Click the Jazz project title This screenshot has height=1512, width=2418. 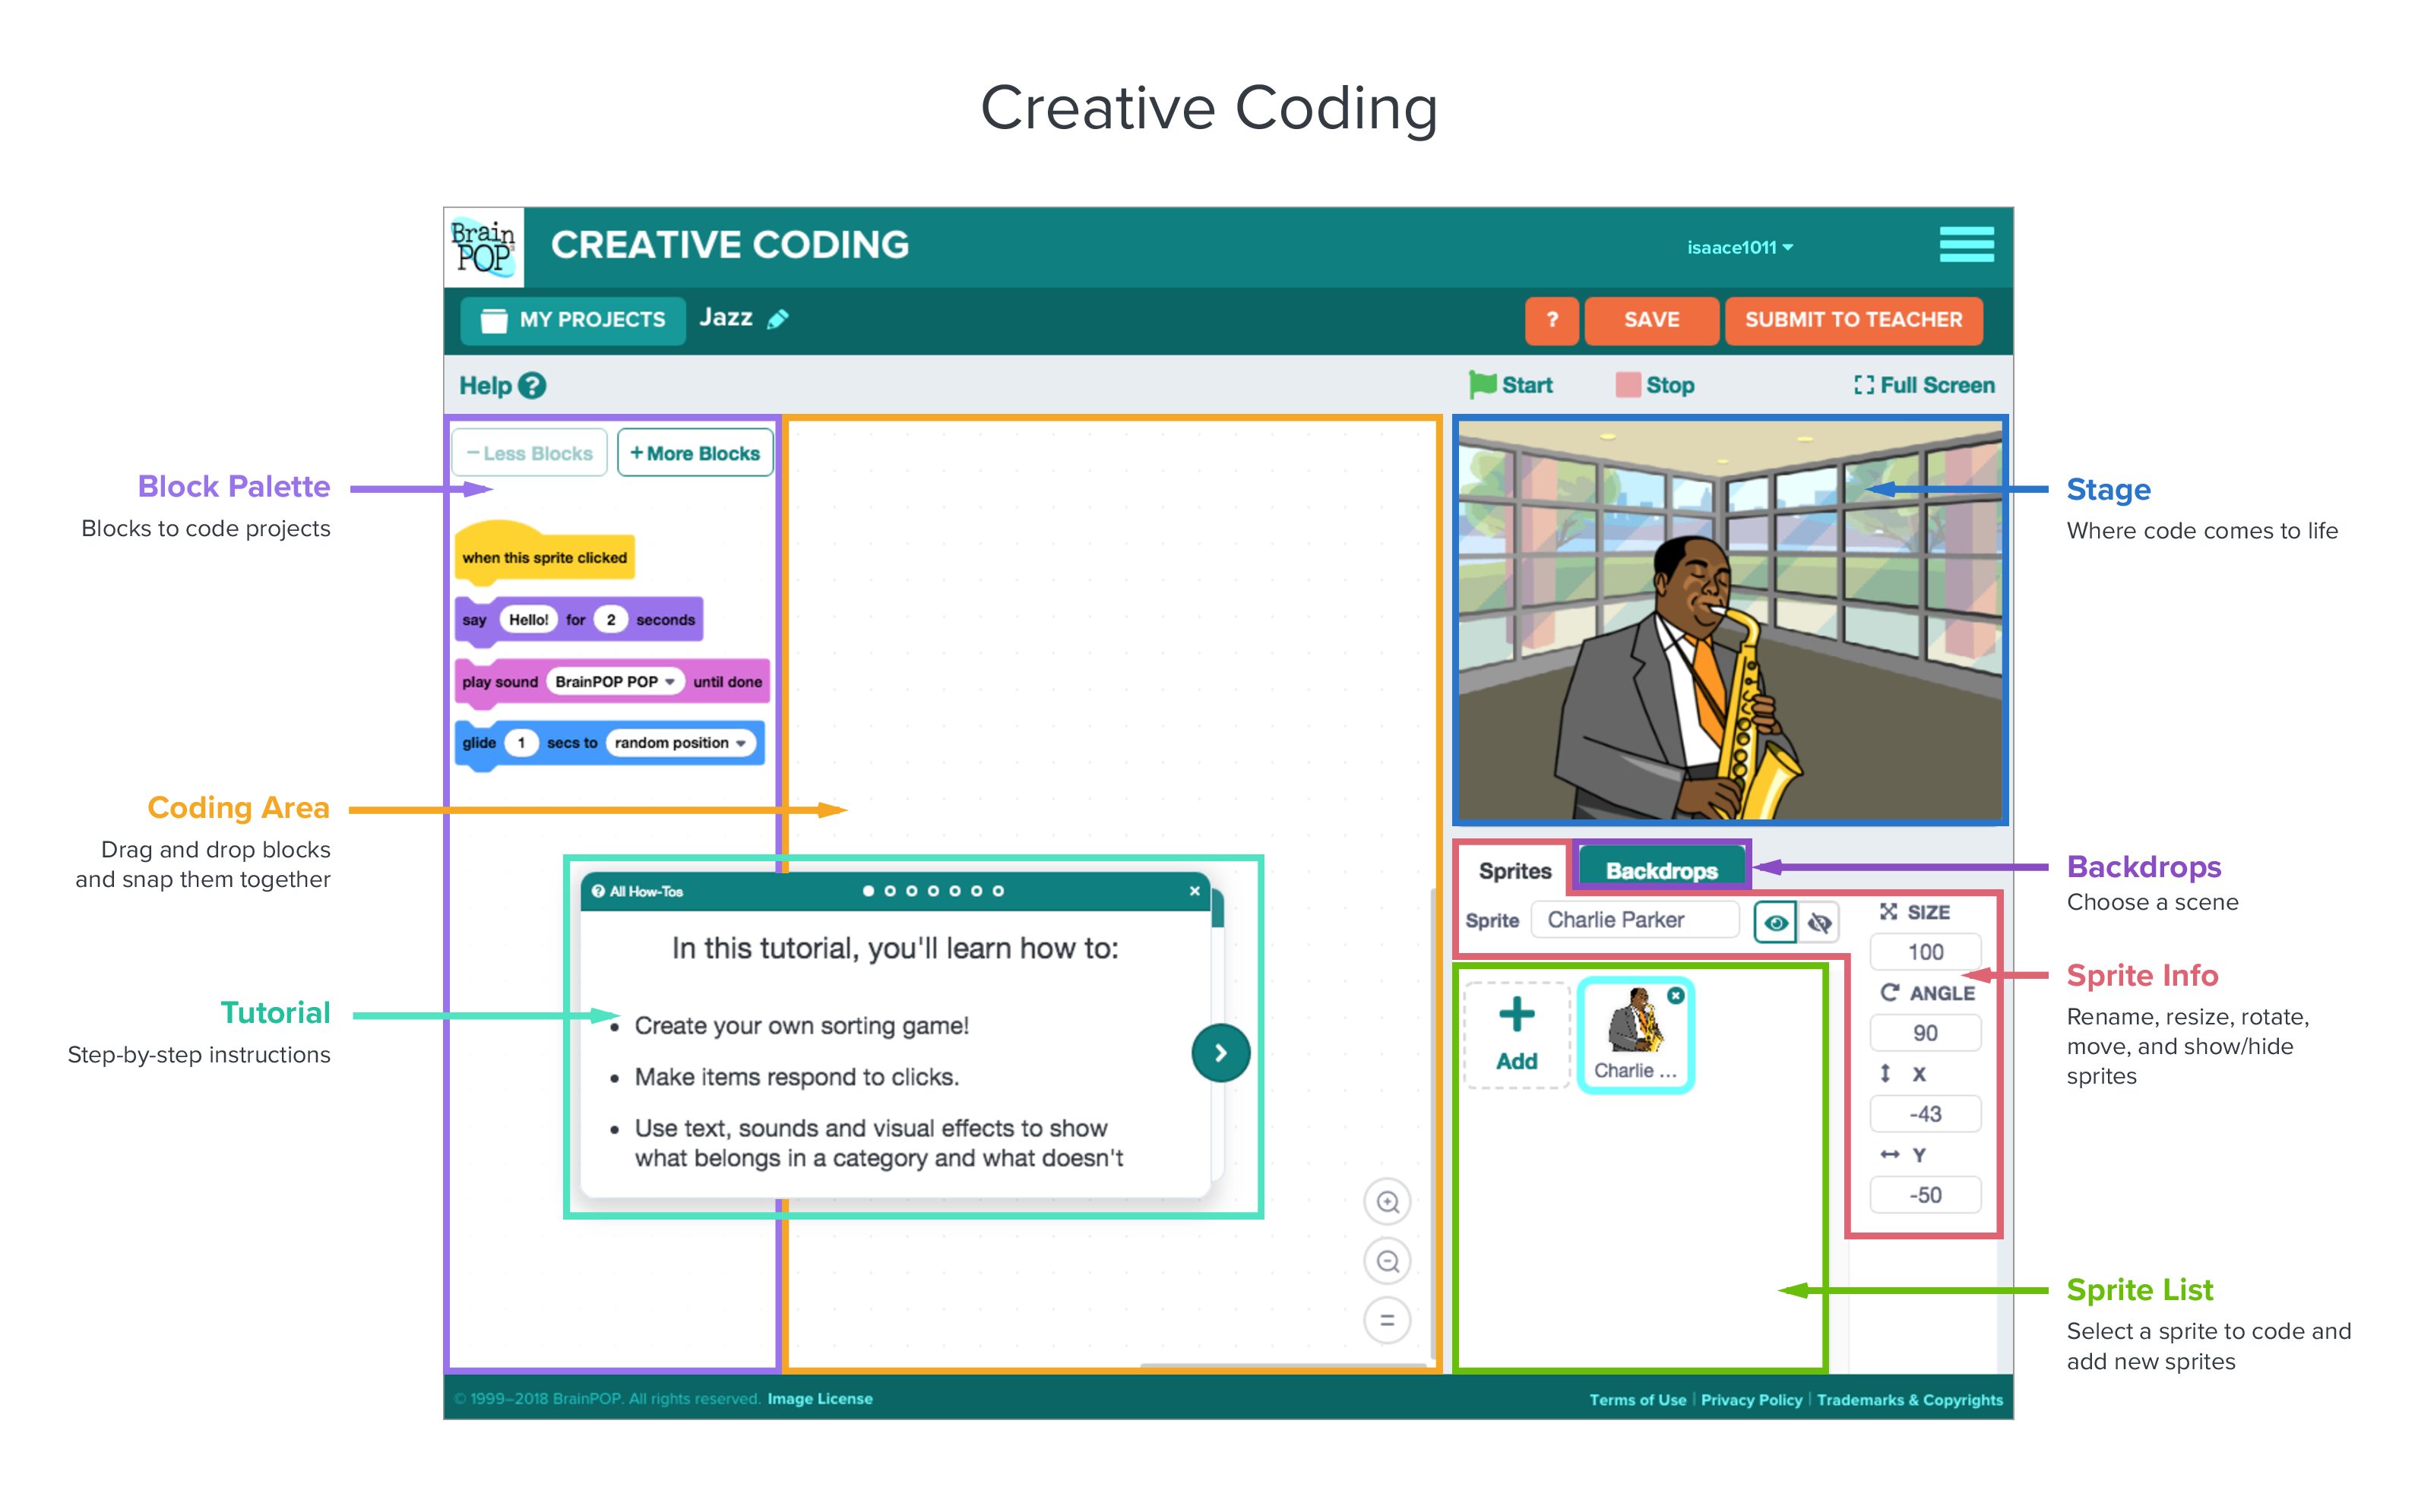click(x=725, y=318)
